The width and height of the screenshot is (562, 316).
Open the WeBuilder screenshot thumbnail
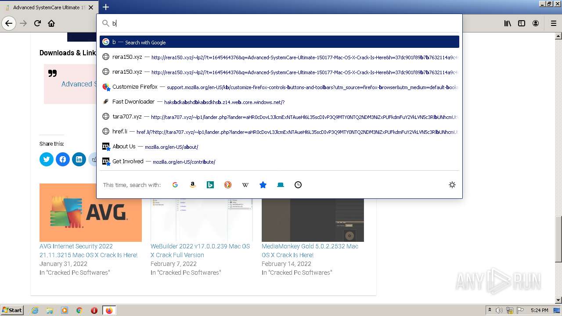[202, 219]
